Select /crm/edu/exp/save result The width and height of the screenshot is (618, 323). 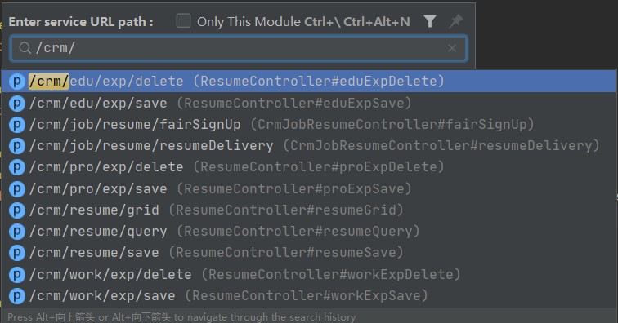click(x=309, y=103)
